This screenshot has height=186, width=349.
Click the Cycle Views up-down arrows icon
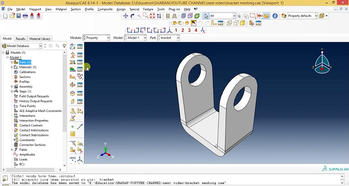tap(159, 16)
